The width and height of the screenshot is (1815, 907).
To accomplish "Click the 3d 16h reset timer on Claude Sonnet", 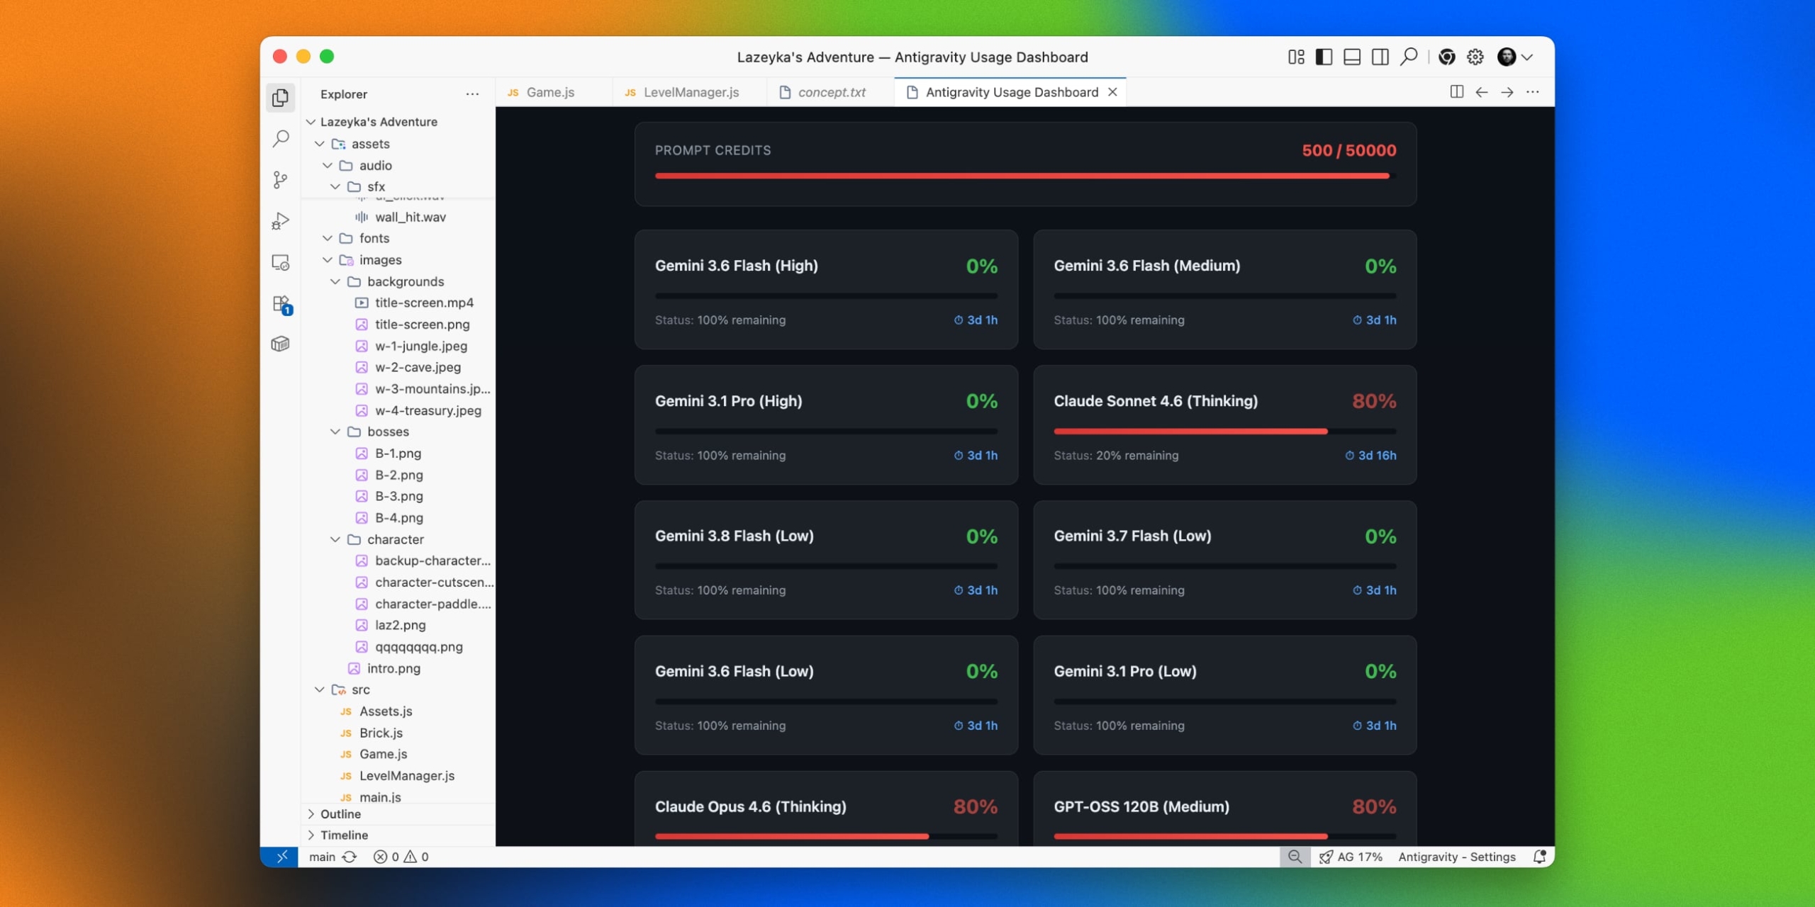I will pos(1371,456).
